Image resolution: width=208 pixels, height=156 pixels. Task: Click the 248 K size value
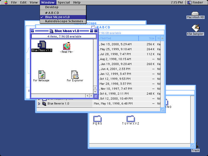(151, 94)
